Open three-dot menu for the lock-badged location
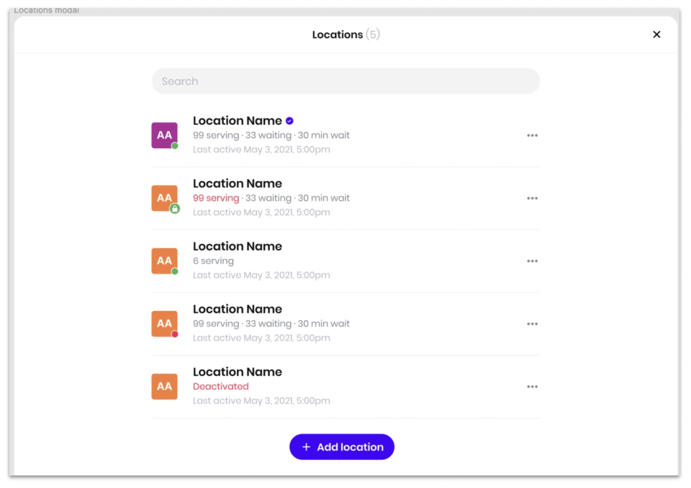691x488 pixels. (533, 199)
